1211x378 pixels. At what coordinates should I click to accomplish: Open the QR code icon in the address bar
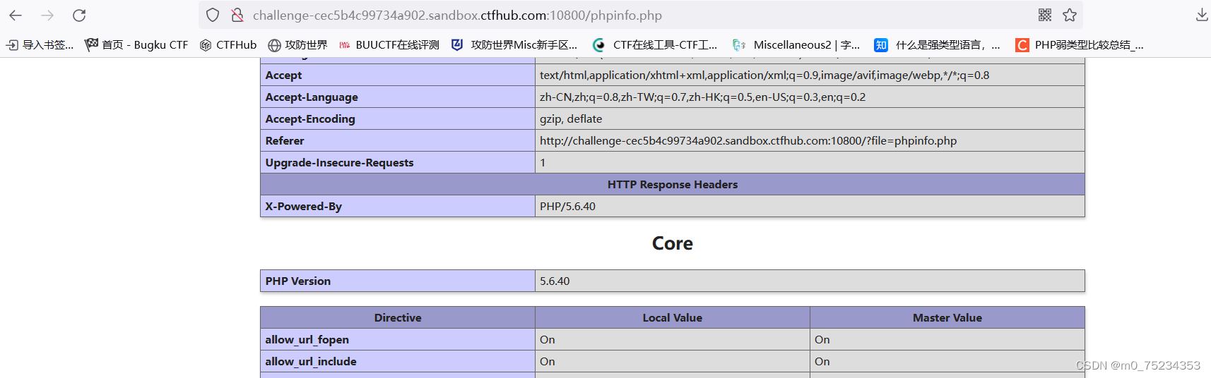coord(1045,15)
